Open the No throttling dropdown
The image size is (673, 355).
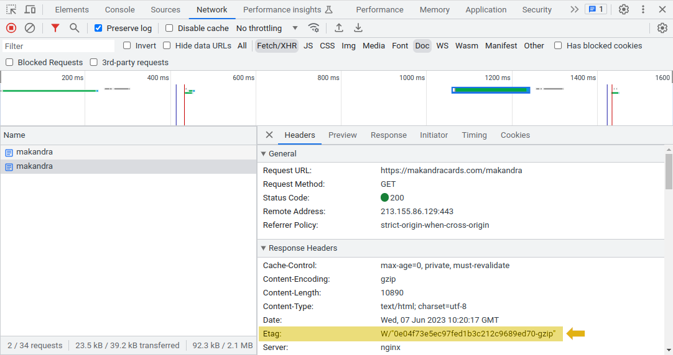pos(267,29)
